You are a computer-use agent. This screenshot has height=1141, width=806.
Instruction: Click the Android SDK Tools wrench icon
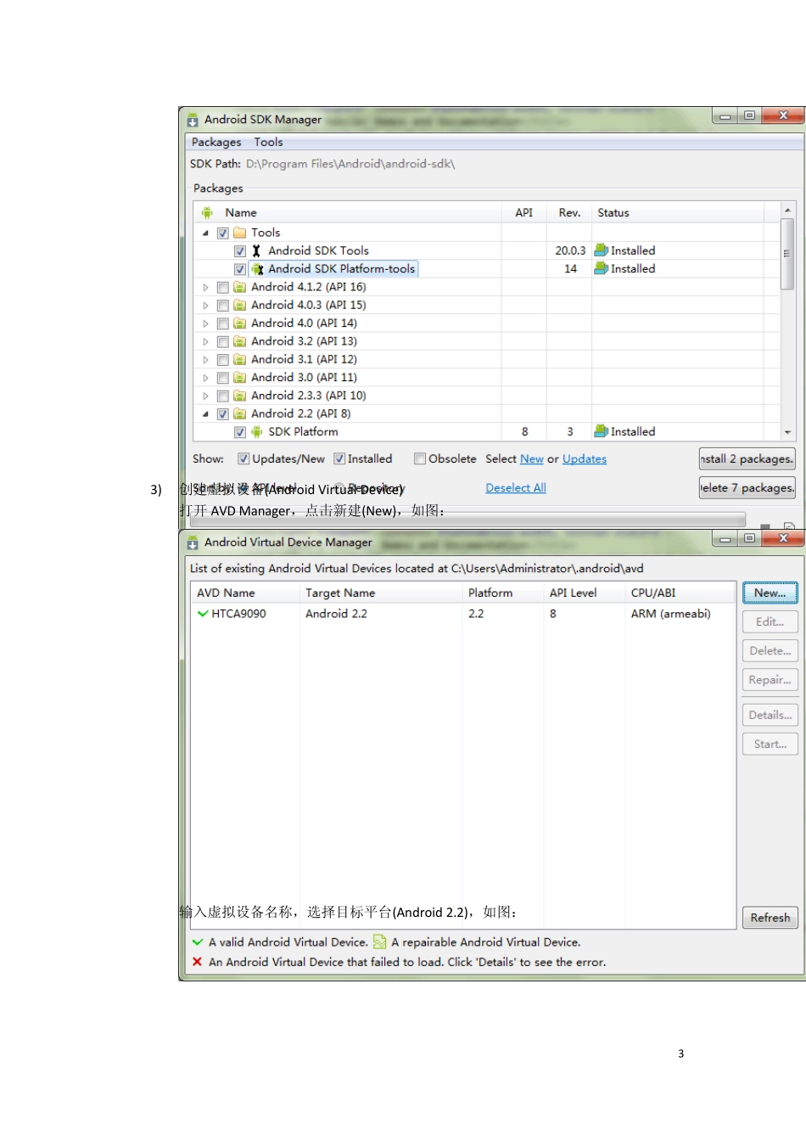[256, 251]
